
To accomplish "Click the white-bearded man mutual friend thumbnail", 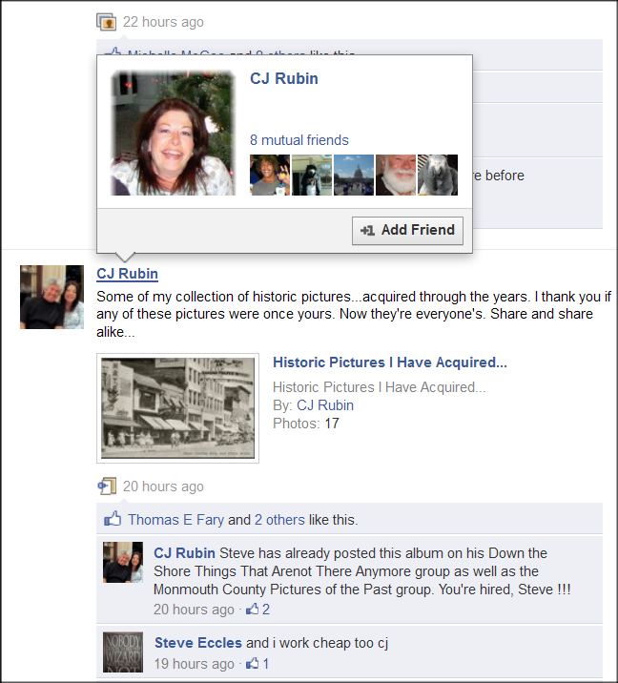I will click(x=396, y=175).
